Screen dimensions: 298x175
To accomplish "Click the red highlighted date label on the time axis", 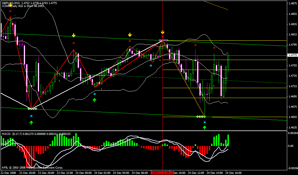I will pyautogui.click(x=162, y=173).
